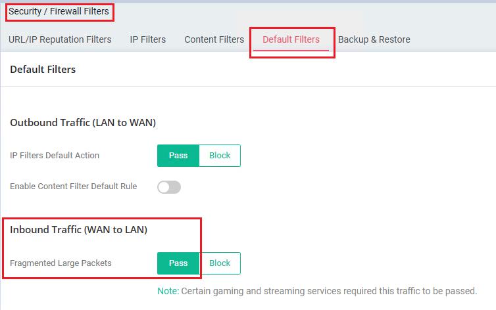Set IP Filters Default Action to Block
Screen dimensions: 496x310
point(220,156)
